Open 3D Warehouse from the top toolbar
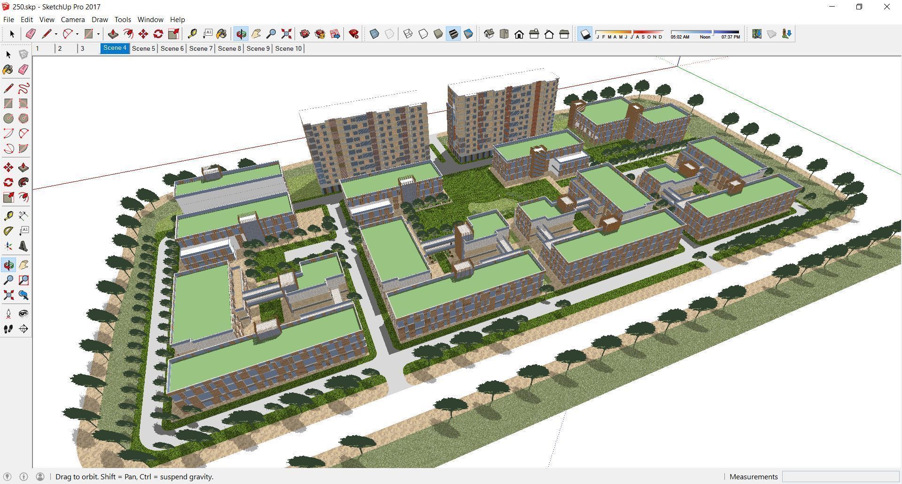The height and width of the screenshot is (484, 902). [305, 34]
